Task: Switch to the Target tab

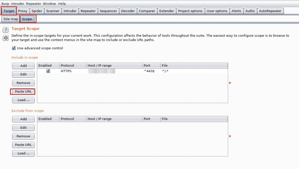Action: pyautogui.click(x=9, y=11)
